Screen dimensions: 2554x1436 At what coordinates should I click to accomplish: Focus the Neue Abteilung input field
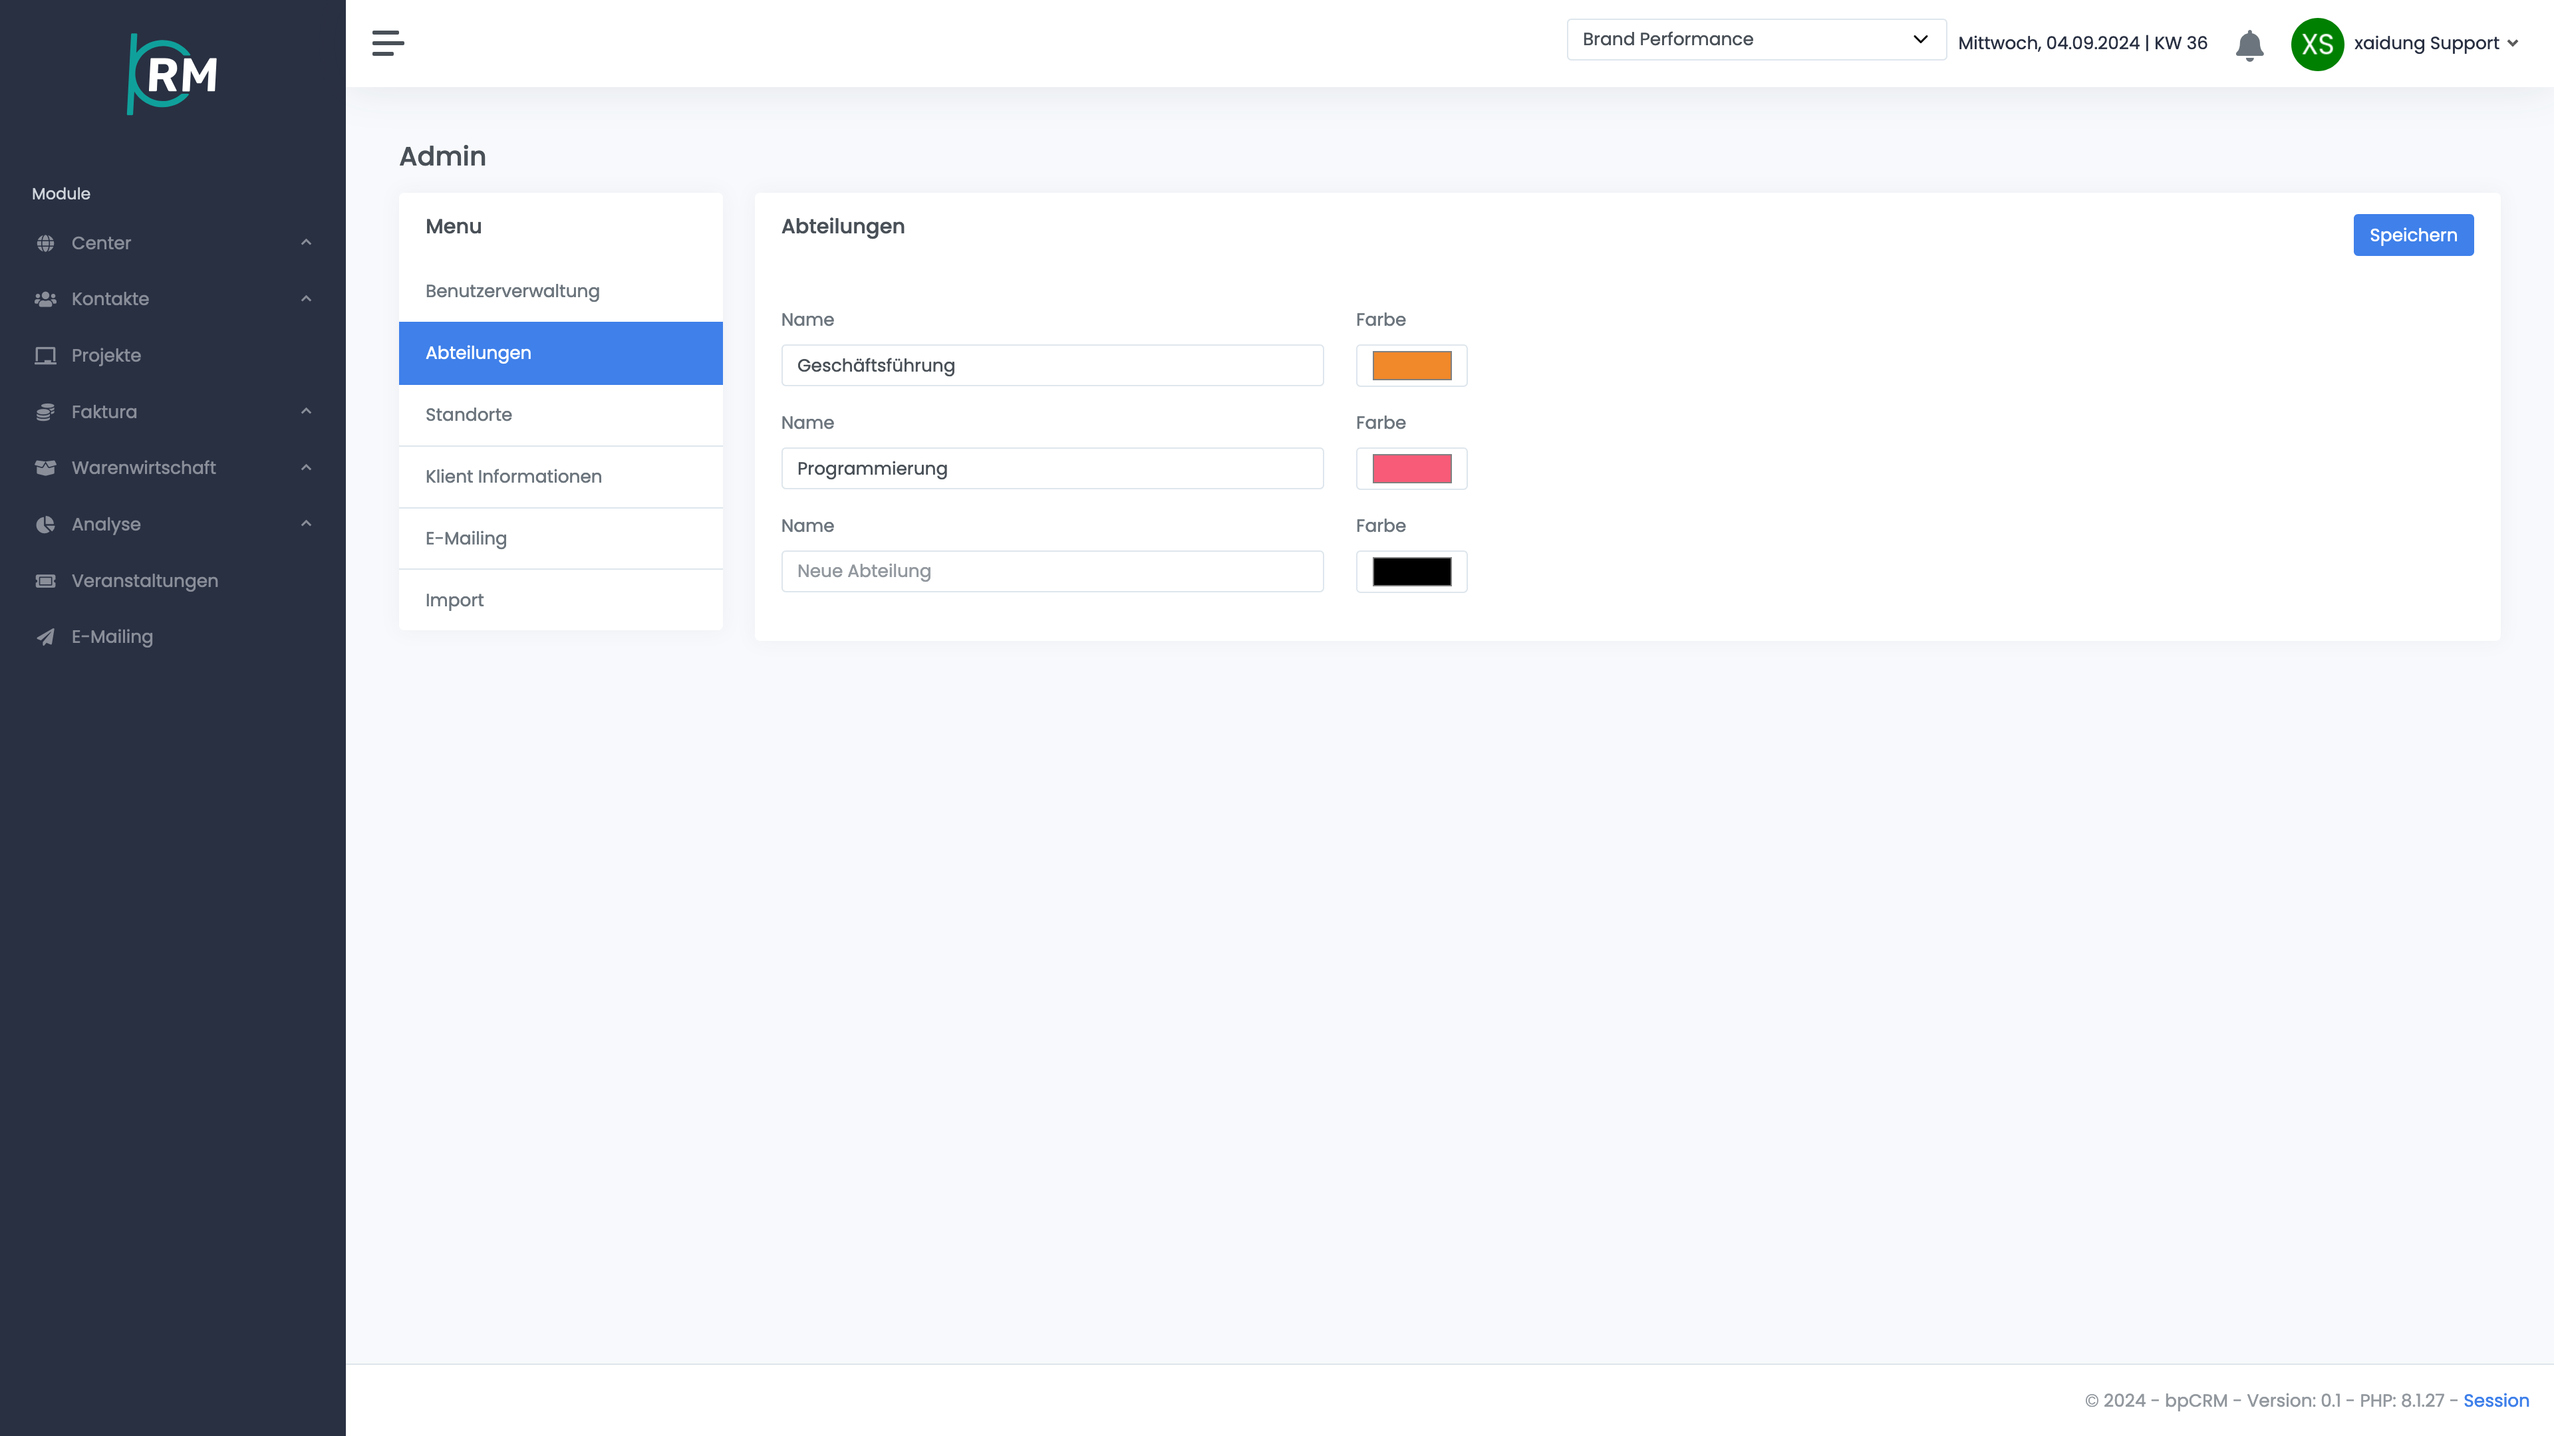coord(1052,572)
